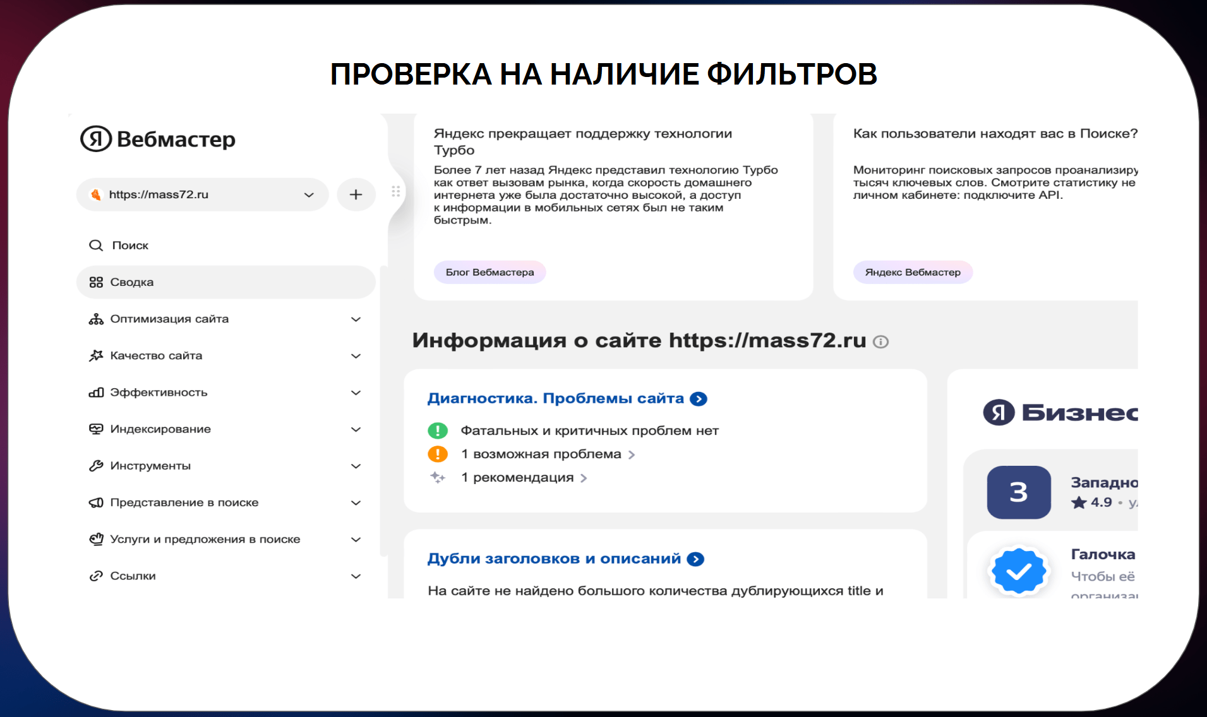This screenshot has width=1207, height=717.
Task: Expand the Ссылки section
Action: [x=356, y=576]
